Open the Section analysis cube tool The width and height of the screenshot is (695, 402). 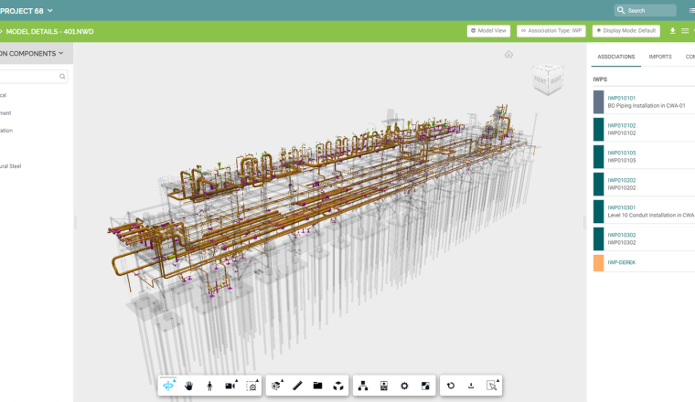click(276, 386)
